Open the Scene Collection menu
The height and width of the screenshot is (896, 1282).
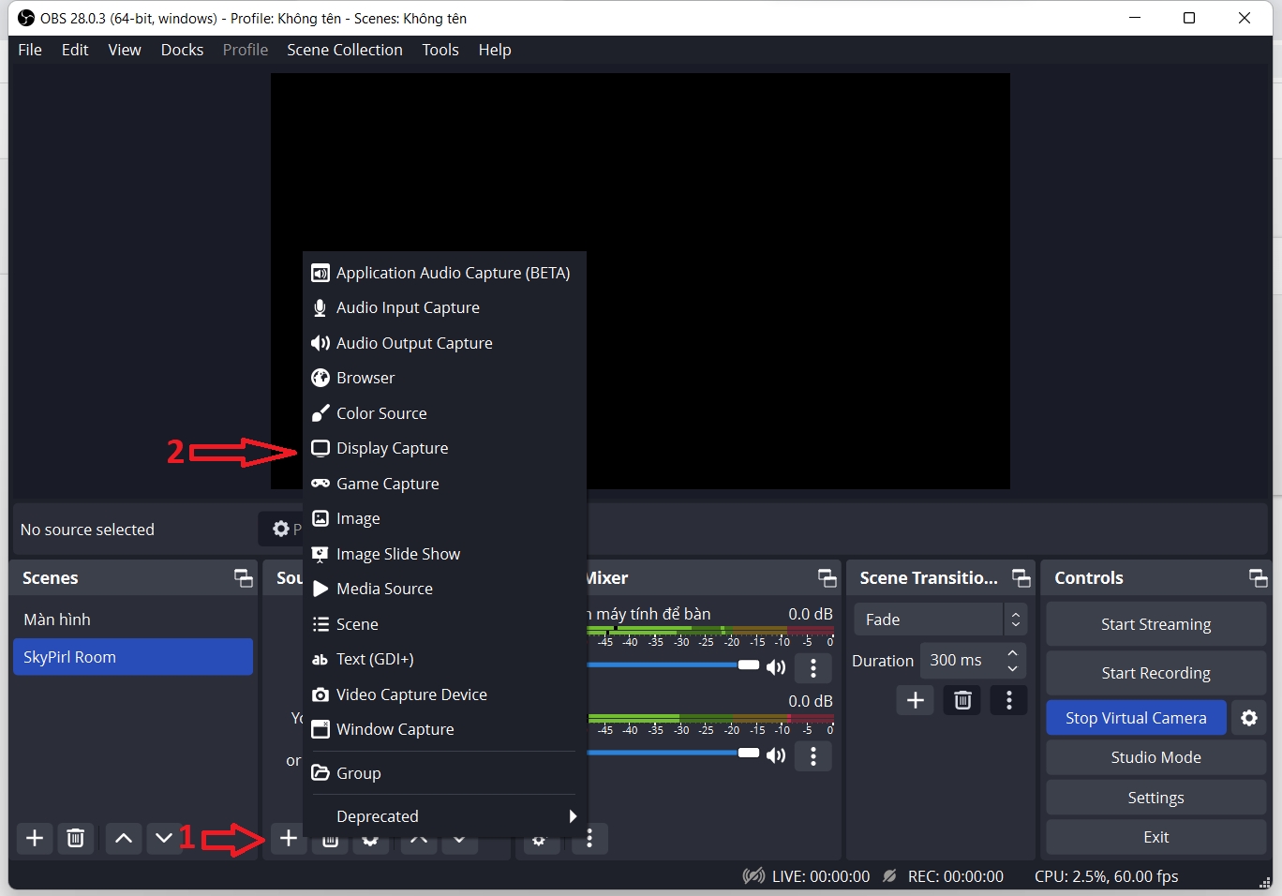(x=344, y=50)
